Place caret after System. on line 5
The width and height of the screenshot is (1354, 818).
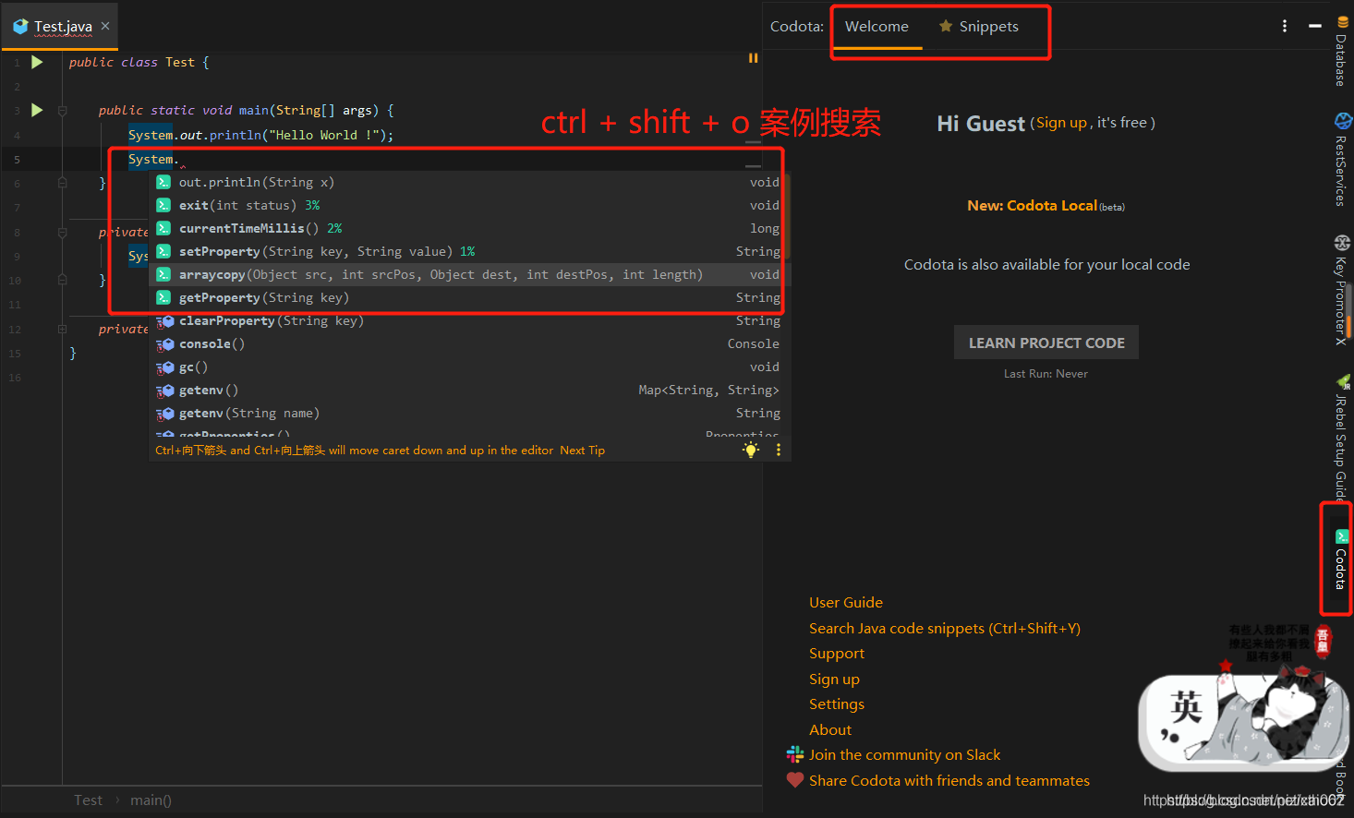tap(180, 159)
